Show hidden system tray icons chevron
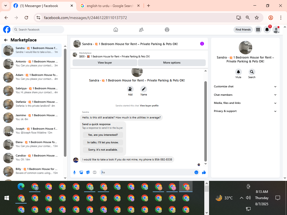Screen dimensions: 287x215 pos(241,198)
